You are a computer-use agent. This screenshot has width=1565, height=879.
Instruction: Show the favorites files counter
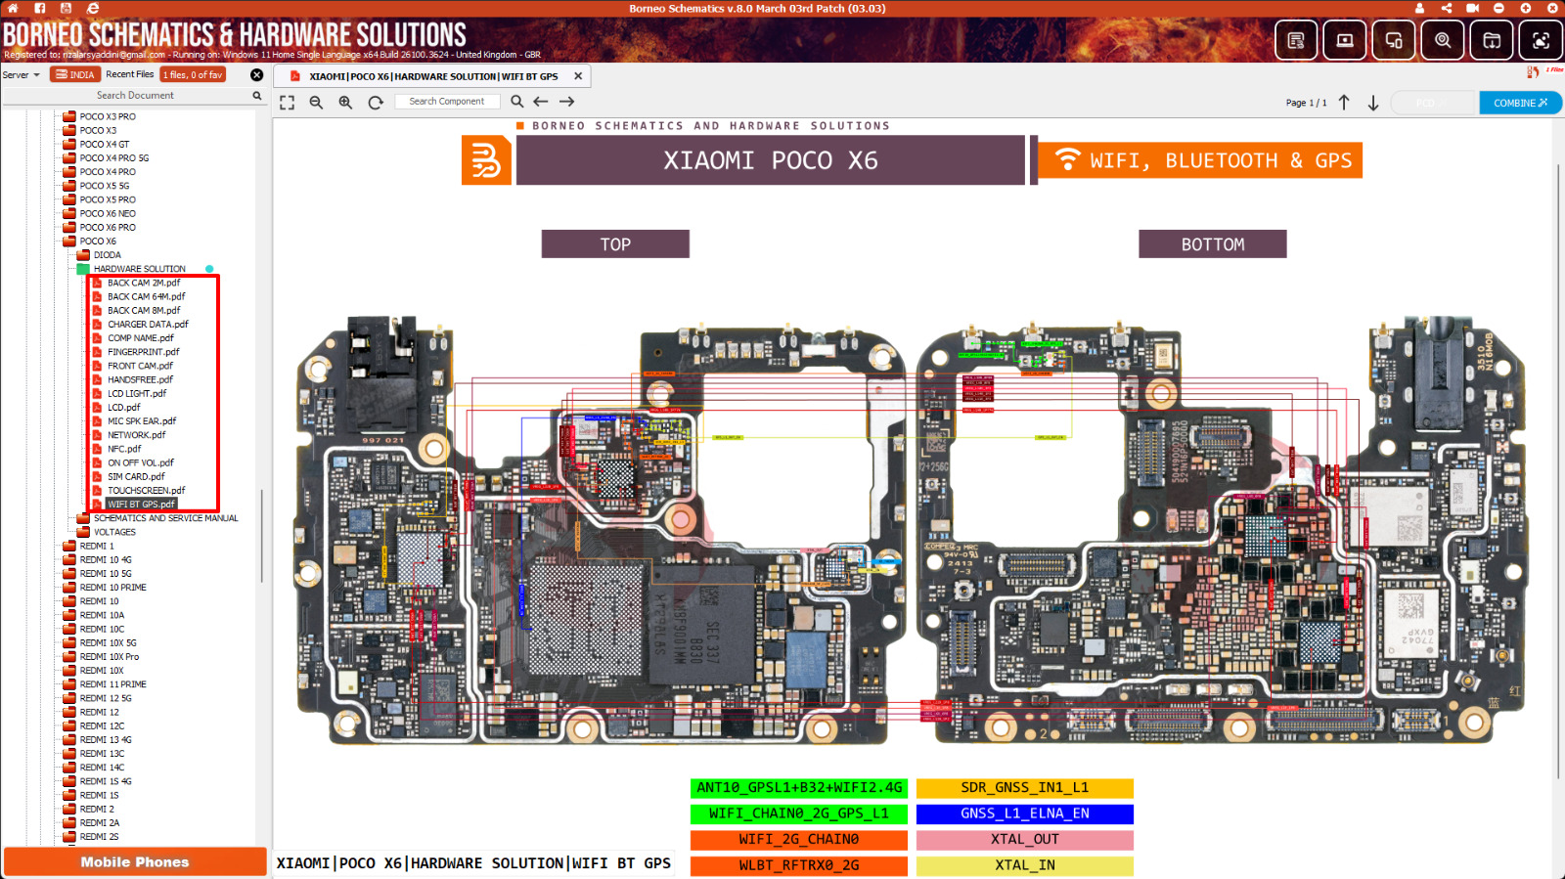(x=193, y=74)
